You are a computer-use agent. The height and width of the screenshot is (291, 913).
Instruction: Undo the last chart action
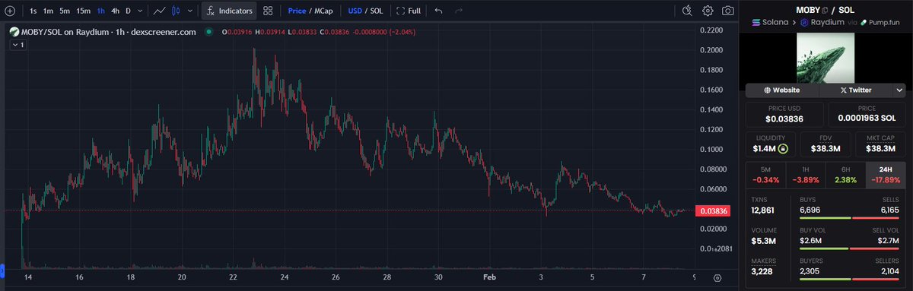click(x=438, y=11)
